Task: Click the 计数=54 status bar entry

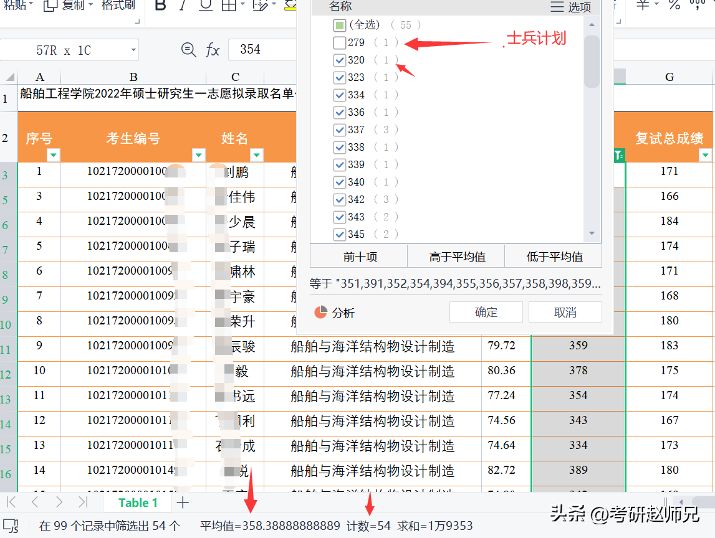Action: click(368, 526)
